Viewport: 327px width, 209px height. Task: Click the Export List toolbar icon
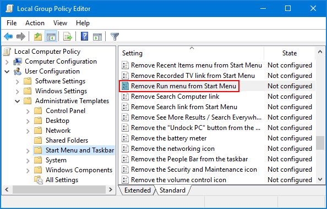coord(68,37)
